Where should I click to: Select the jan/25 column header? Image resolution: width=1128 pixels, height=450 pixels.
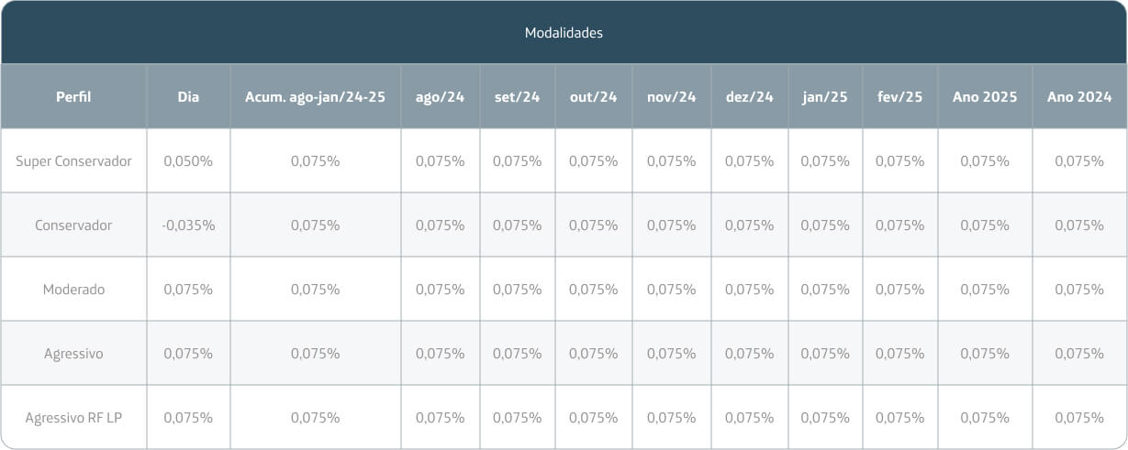(825, 96)
